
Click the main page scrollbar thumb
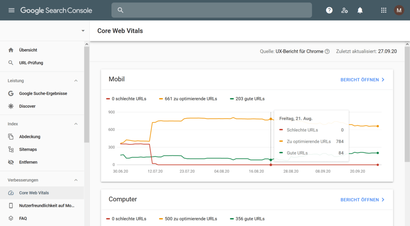[407, 104]
